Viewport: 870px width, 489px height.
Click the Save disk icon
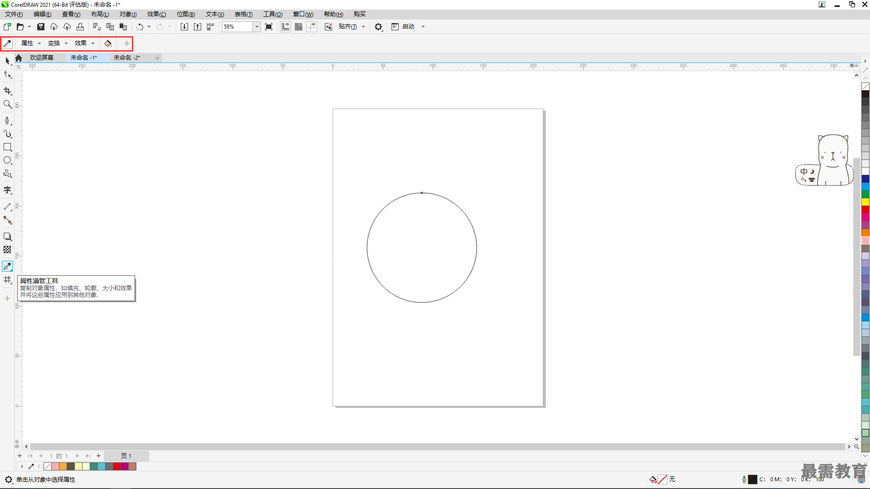(41, 27)
